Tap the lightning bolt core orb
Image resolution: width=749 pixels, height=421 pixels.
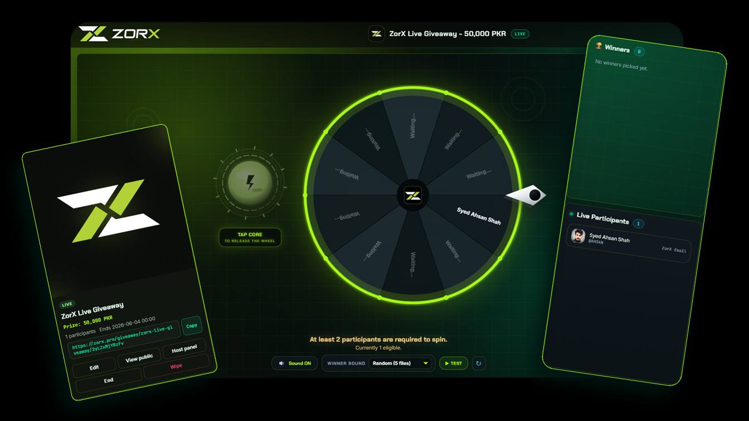click(250, 182)
